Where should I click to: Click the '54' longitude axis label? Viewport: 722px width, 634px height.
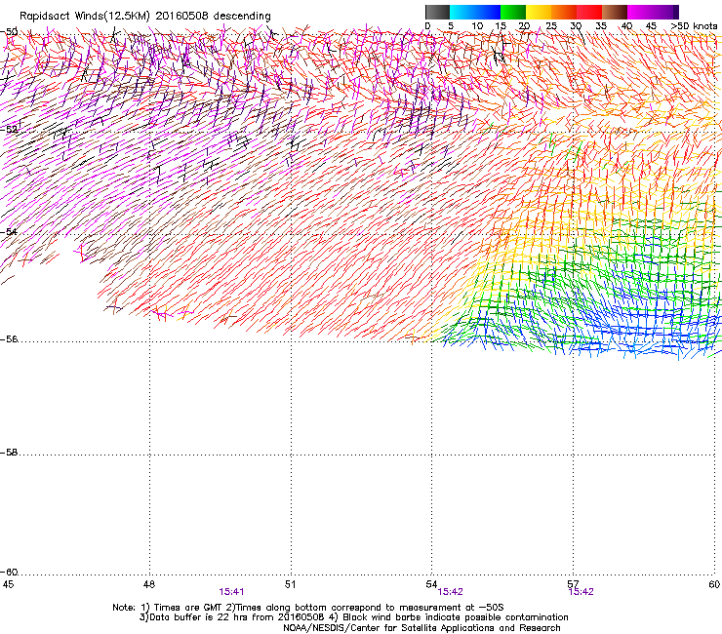tap(431, 584)
